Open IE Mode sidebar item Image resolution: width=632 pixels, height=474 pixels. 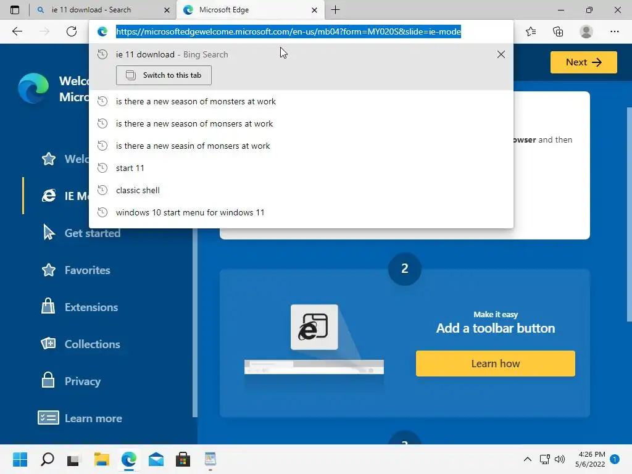64,196
